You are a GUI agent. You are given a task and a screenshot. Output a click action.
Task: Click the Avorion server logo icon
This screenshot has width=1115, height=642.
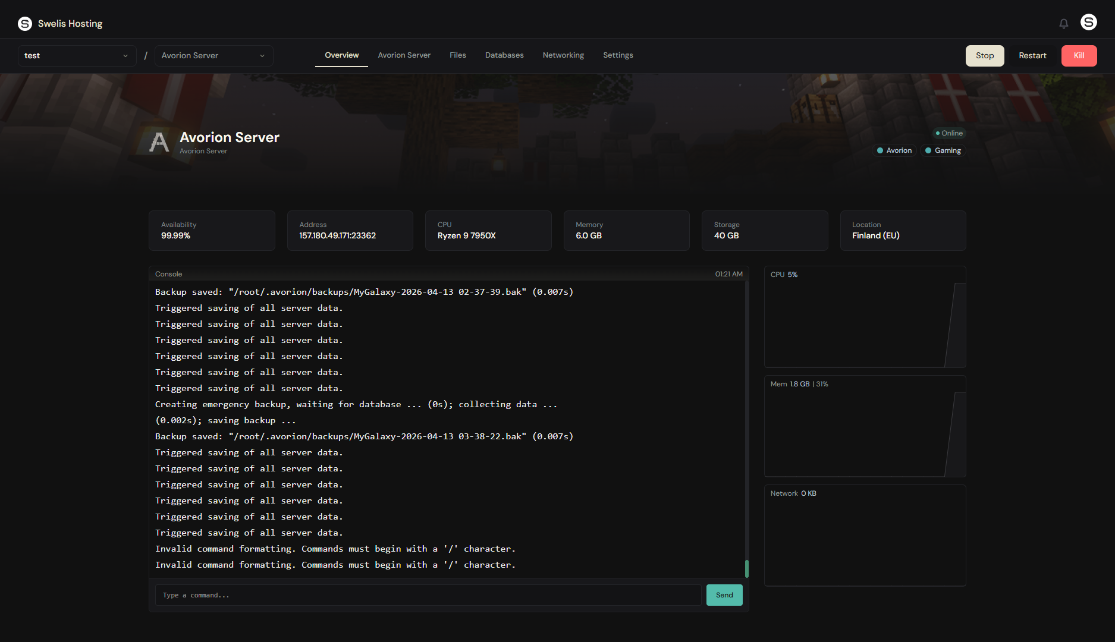coord(159,143)
